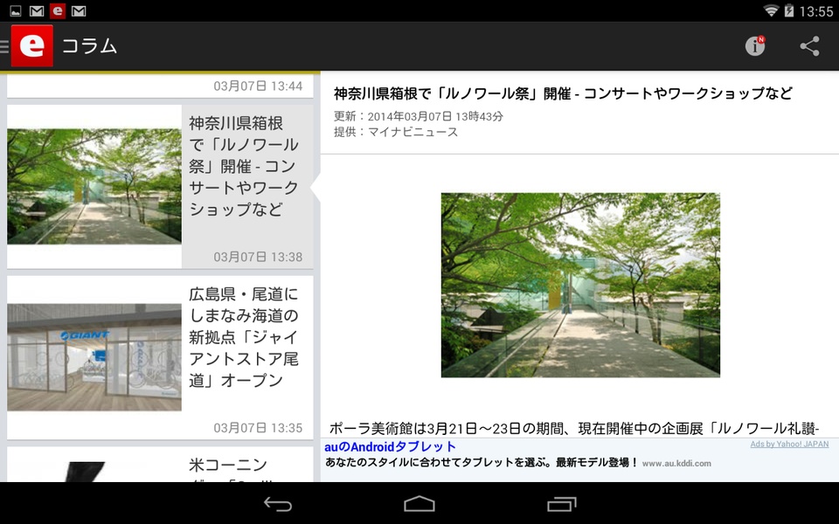The image size is (839, 524).
Task: Tap the garden path thumbnail in list
Action: [94, 186]
